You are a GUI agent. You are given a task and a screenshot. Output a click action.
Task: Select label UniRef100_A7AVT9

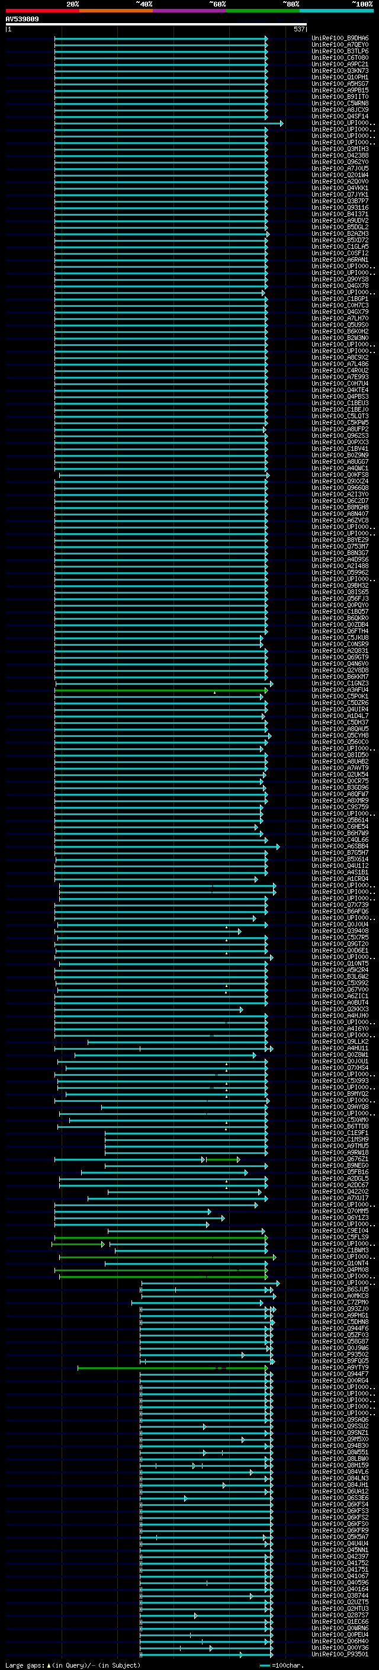coord(340,768)
